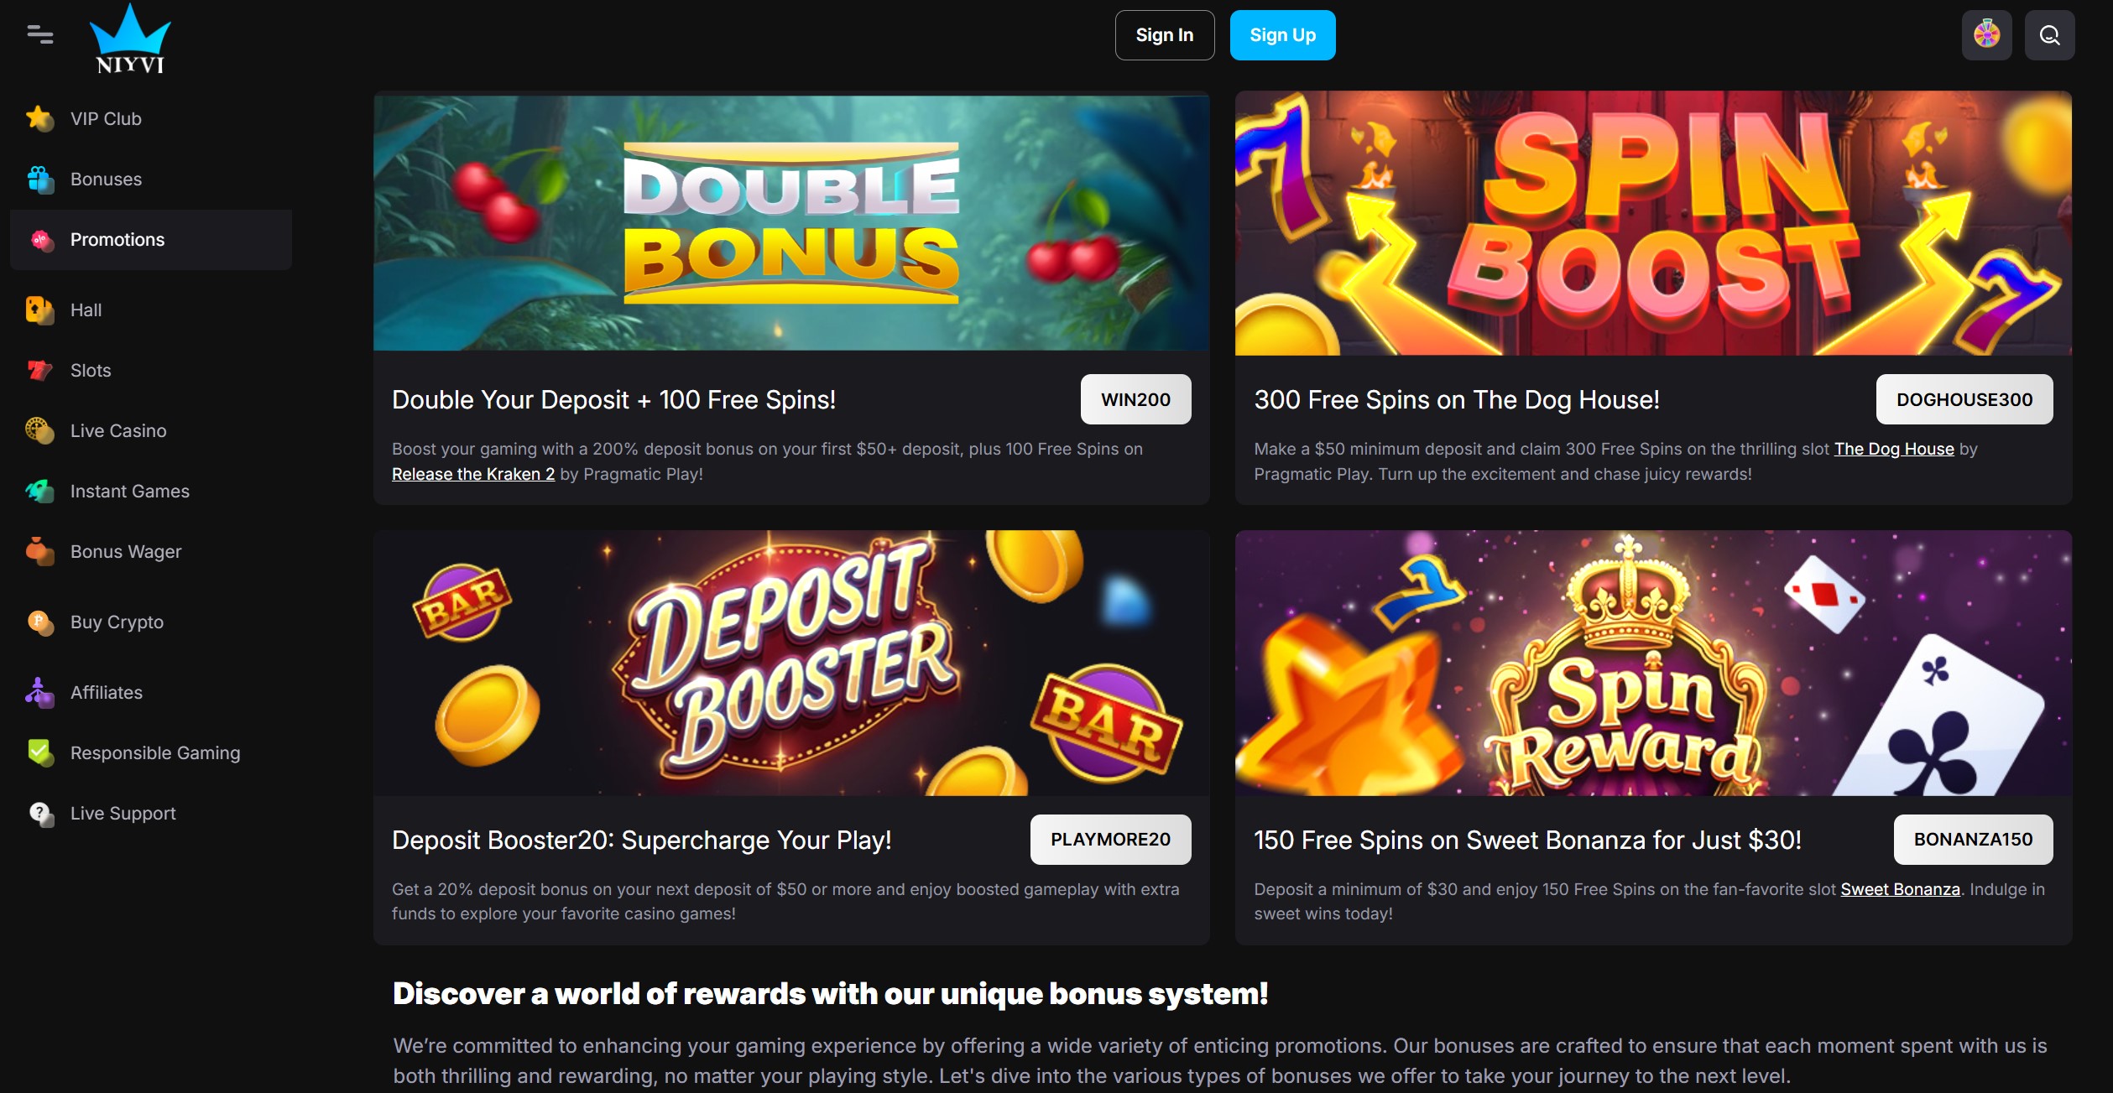Screen dimensions: 2113x1093
Task: Click the blue Sign Up button
Action: pos(1282,35)
